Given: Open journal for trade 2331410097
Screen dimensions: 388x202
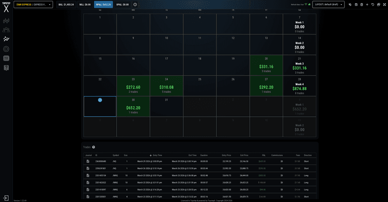Looking at the screenshot, I should click(x=88, y=189).
